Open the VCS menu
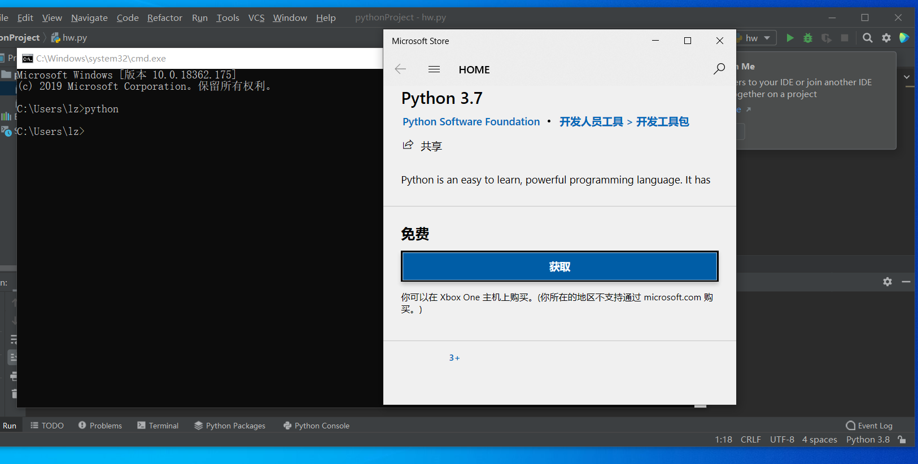 (256, 18)
